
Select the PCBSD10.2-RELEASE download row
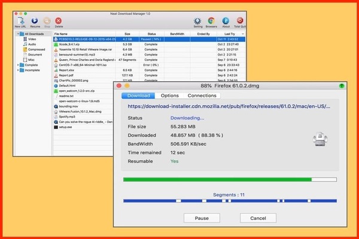(149, 39)
